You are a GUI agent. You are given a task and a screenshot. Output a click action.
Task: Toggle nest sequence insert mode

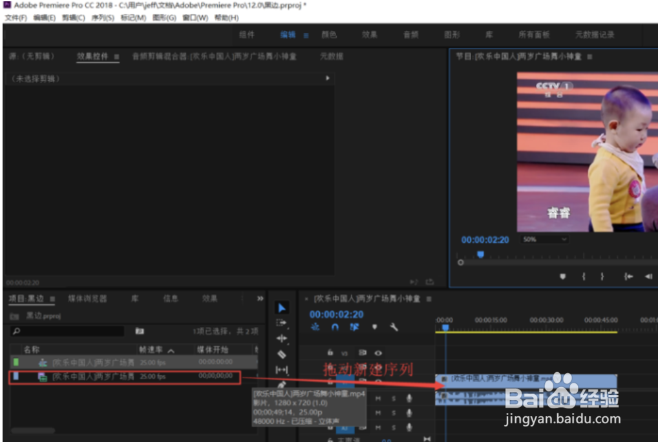(x=315, y=327)
